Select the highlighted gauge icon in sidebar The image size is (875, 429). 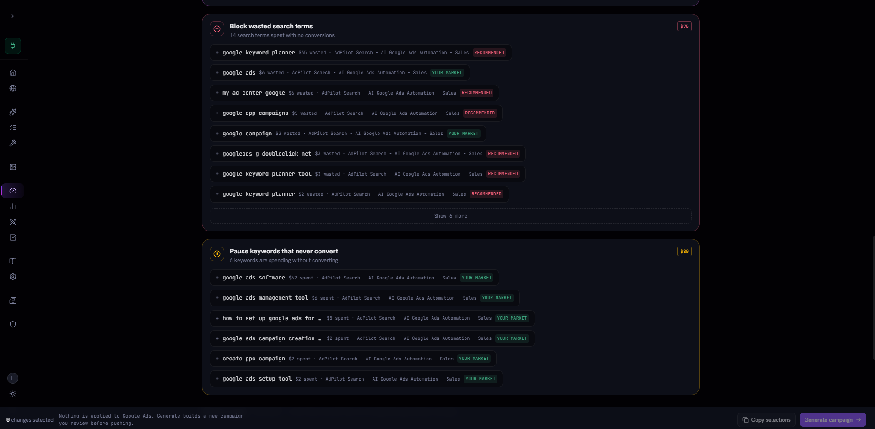point(13,191)
